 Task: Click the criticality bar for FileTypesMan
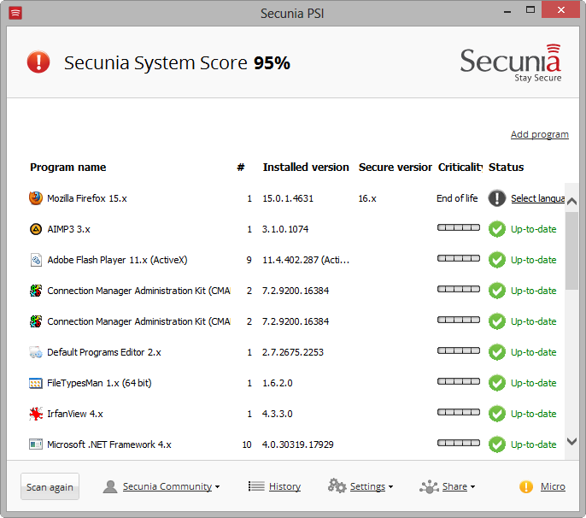459,381
